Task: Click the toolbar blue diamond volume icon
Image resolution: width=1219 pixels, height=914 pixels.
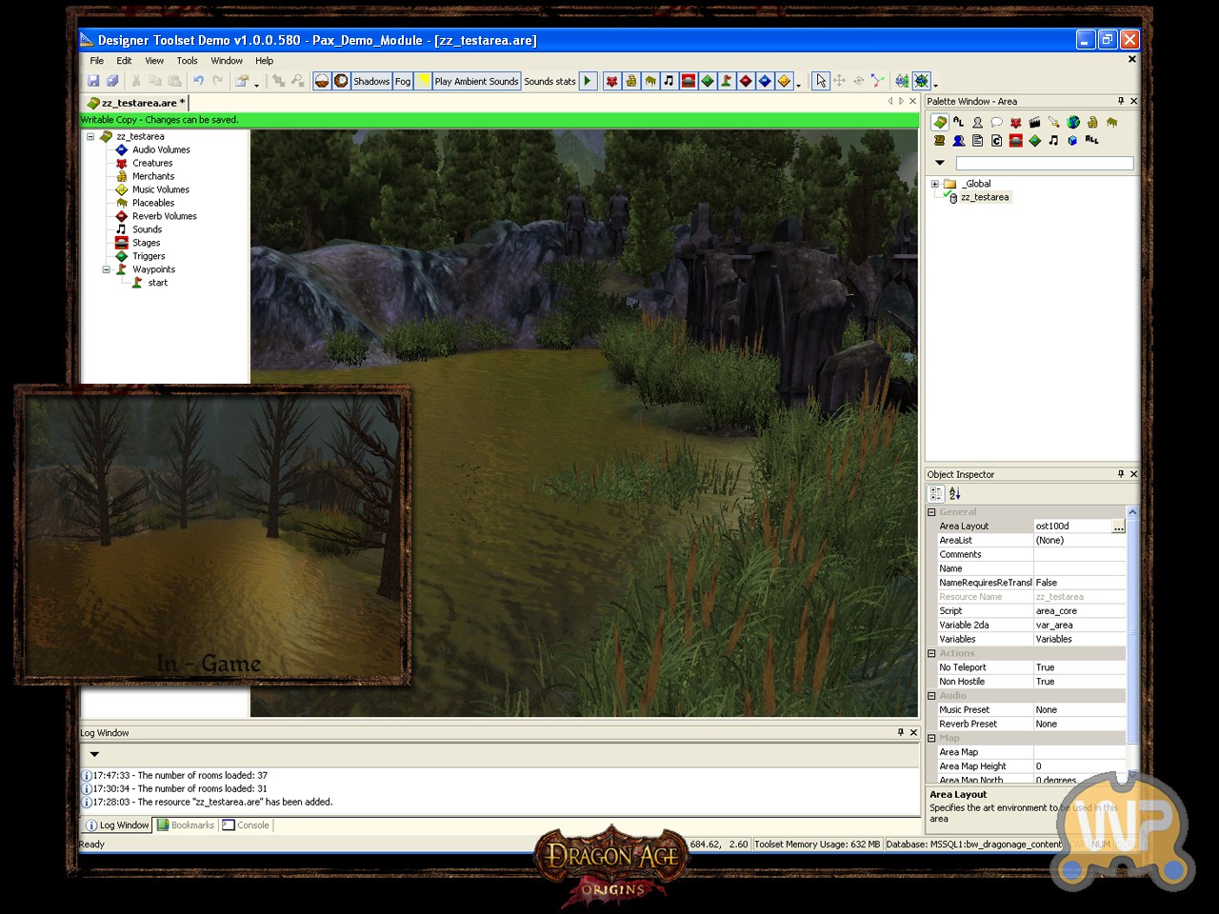Action: pos(765,81)
